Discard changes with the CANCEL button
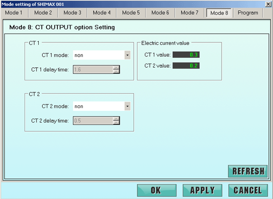Viewport: 273px width, 199px height. (248, 190)
